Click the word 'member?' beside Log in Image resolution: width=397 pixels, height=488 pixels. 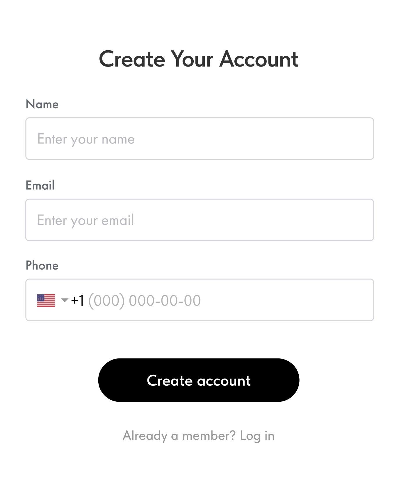pyautogui.click(x=209, y=436)
